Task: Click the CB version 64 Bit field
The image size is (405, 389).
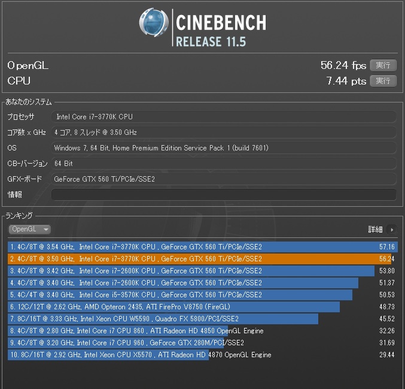Action: [224, 164]
